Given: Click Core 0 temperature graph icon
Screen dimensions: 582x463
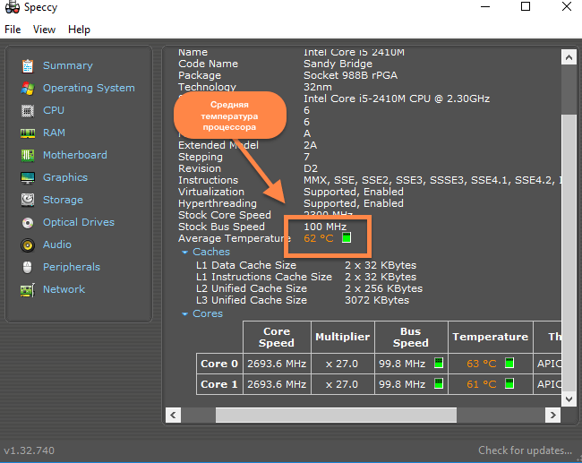Looking at the screenshot, I should pos(509,363).
